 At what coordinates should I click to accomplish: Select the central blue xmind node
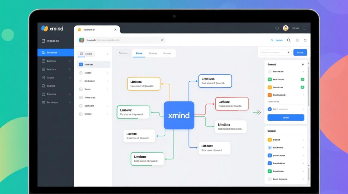pos(179,115)
